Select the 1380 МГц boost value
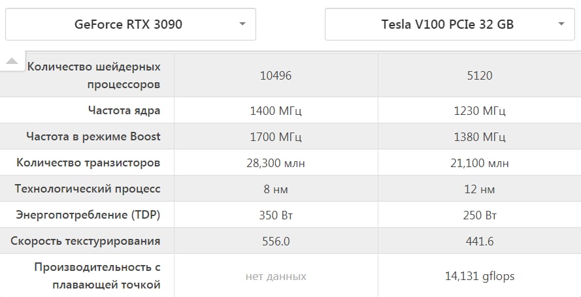The image size is (581, 297). [480, 137]
